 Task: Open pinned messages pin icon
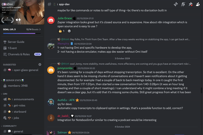point(191,4)
